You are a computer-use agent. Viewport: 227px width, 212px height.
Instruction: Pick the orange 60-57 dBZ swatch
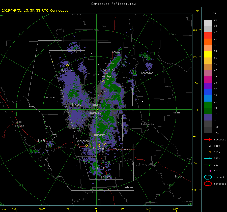(208, 42)
